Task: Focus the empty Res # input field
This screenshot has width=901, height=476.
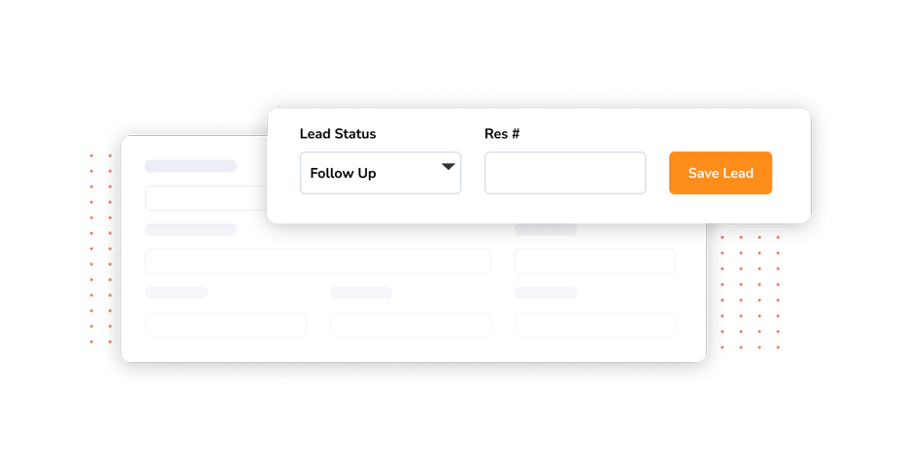Action: point(565,173)
